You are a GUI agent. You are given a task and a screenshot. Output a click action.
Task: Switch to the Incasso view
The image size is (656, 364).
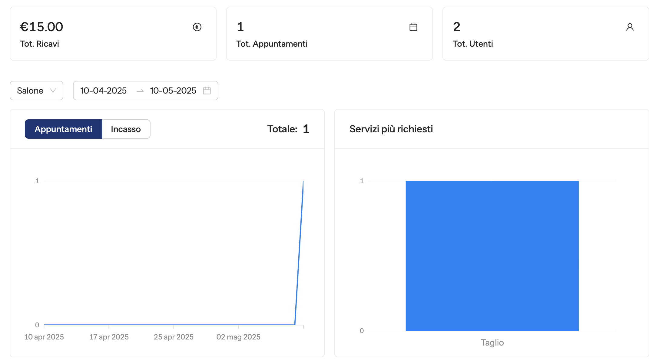click(x=126, y=129)
